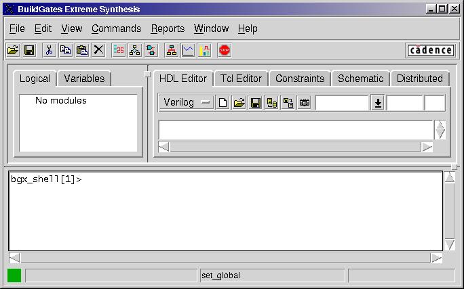Open the Edit menu
Image resolution: width=464 pixels, height=289 pixels.
[43, 28]
